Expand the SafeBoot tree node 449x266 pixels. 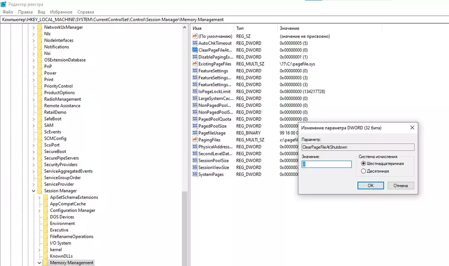point(34,119)
